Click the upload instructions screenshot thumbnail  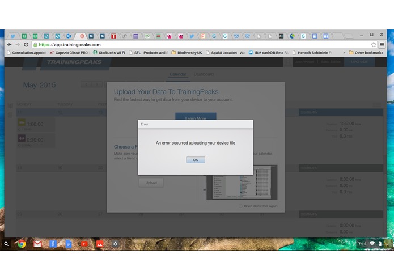pyautogui.click(x=242, y=183)
